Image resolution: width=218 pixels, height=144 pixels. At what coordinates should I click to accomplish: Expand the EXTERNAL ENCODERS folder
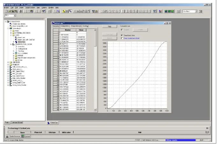coord(11,33)
